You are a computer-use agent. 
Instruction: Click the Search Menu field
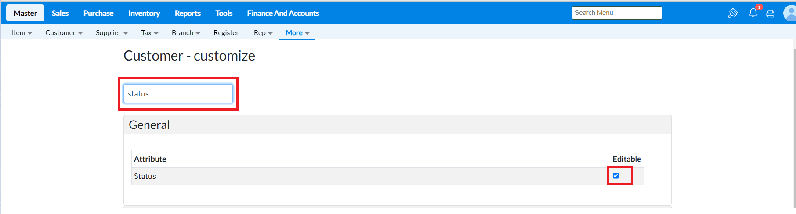click(616, 13)
